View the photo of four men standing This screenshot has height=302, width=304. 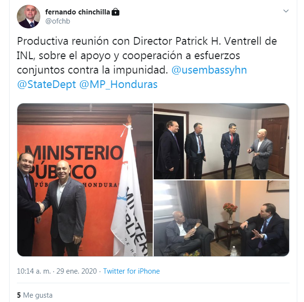tap(221, 141)
